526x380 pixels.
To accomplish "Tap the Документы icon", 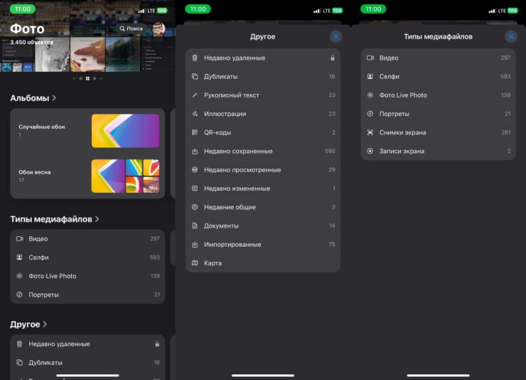I will (x=195, y=226).
